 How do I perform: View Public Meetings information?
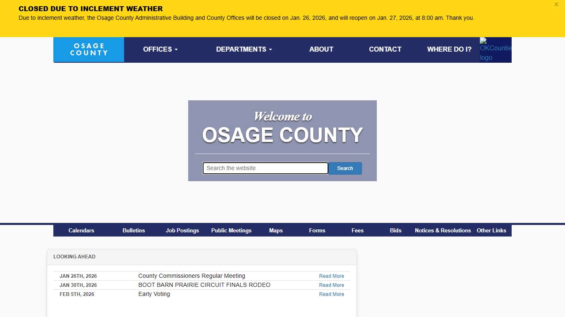(231, 230)
